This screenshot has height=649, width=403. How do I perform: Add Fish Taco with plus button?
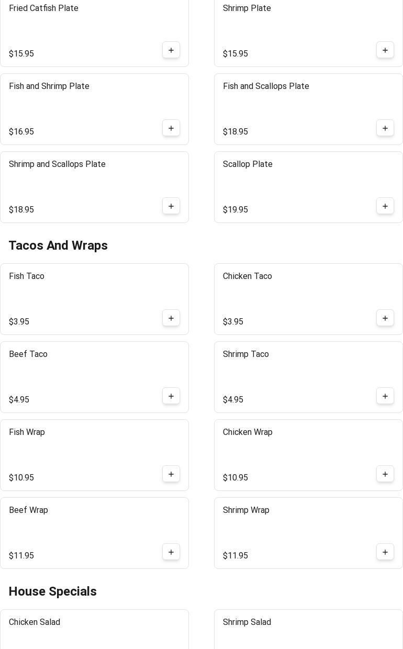(x=171, y=318)
